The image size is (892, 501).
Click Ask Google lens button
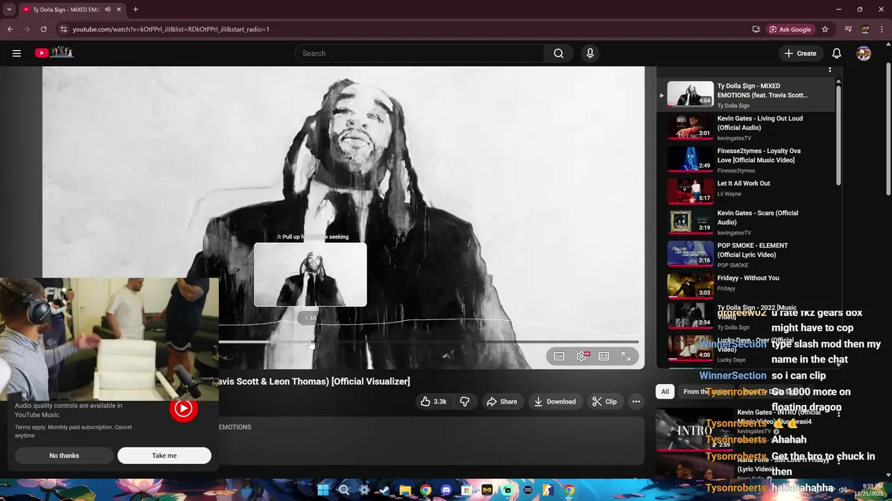coord(790,29)
